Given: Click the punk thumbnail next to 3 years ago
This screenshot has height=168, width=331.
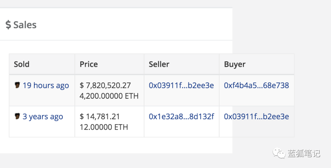Looking at the screenshot, I should coord(17,116).
